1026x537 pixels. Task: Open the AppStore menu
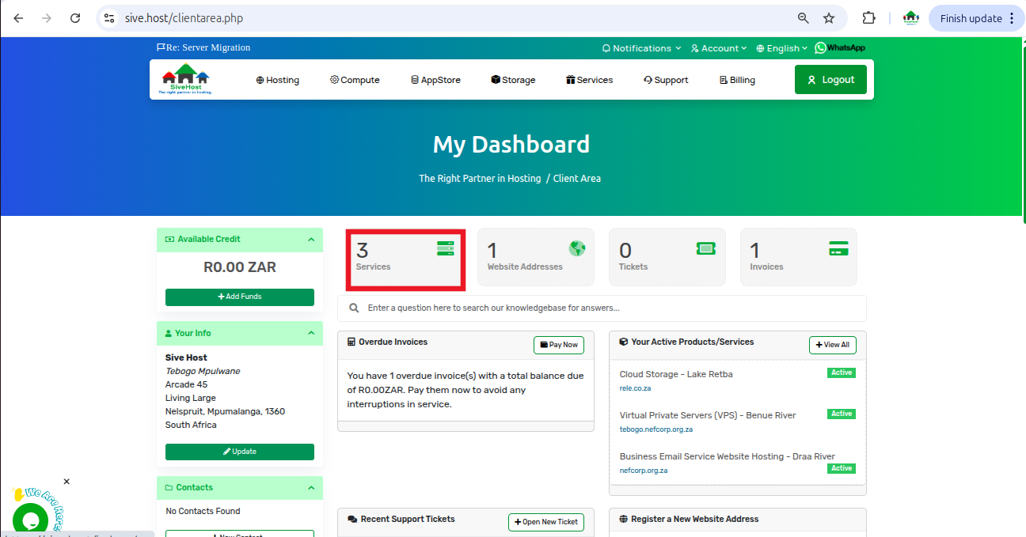coord(435,80)
